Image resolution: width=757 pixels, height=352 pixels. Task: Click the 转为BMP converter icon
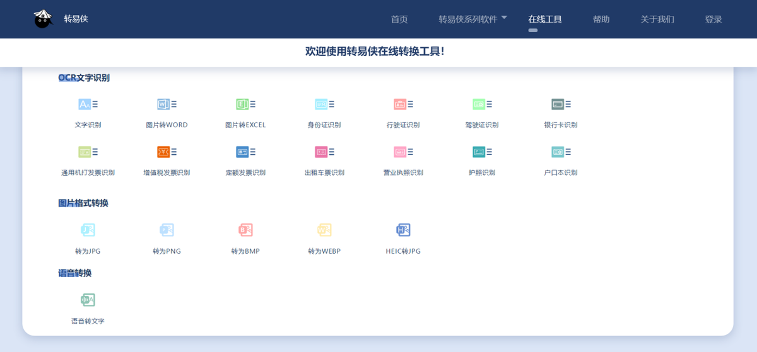pos(245,230)
